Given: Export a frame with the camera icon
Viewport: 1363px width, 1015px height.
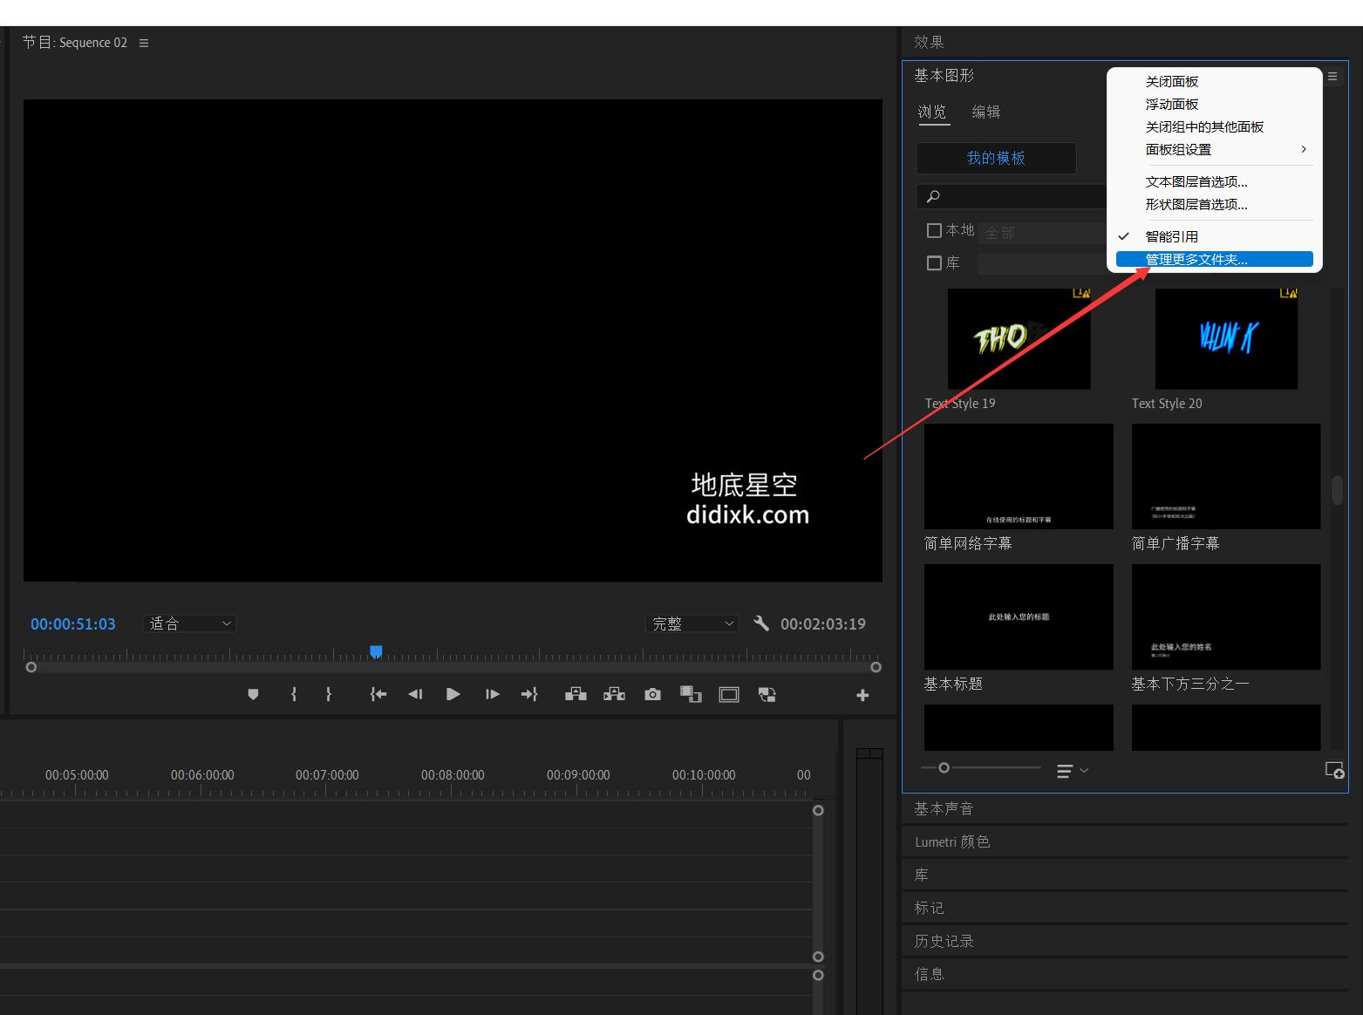Looking at the screenshot, I should point(652,695).
